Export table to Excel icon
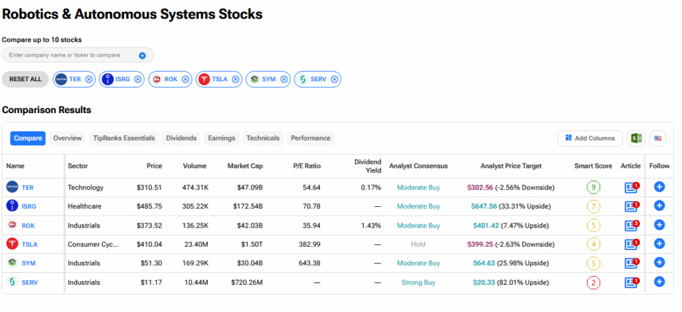682x312 pixels. pos(636,138)
